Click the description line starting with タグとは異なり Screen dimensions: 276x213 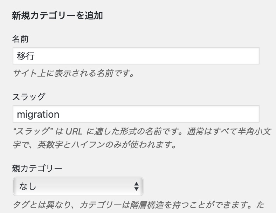tap(139, 205)
